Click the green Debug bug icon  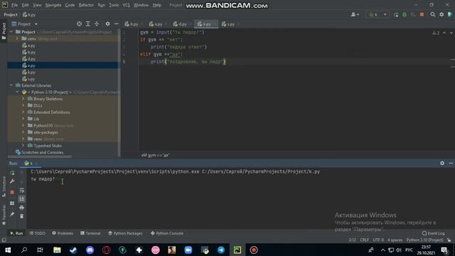405,14
